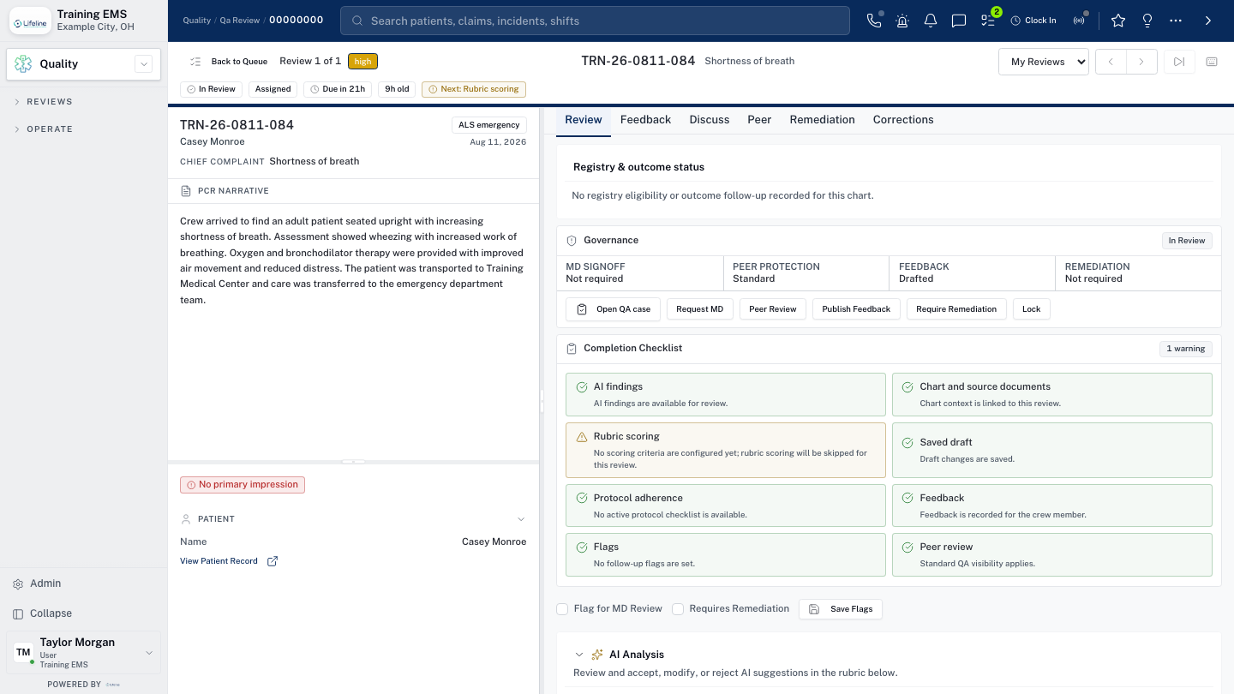
Task: Collapse the AI Analysis section
Action: pos(579,655)
